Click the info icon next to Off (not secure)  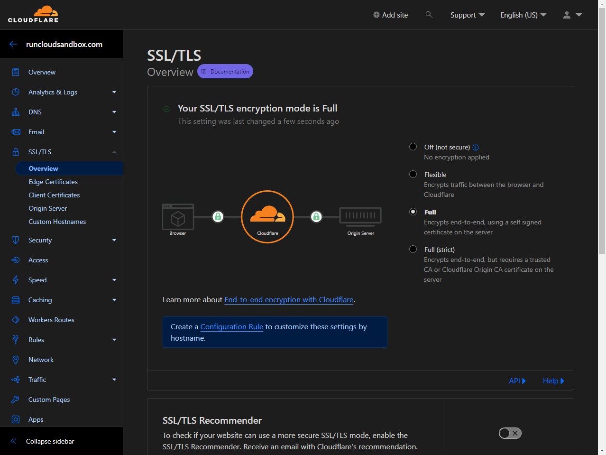[x=476, y=148]
